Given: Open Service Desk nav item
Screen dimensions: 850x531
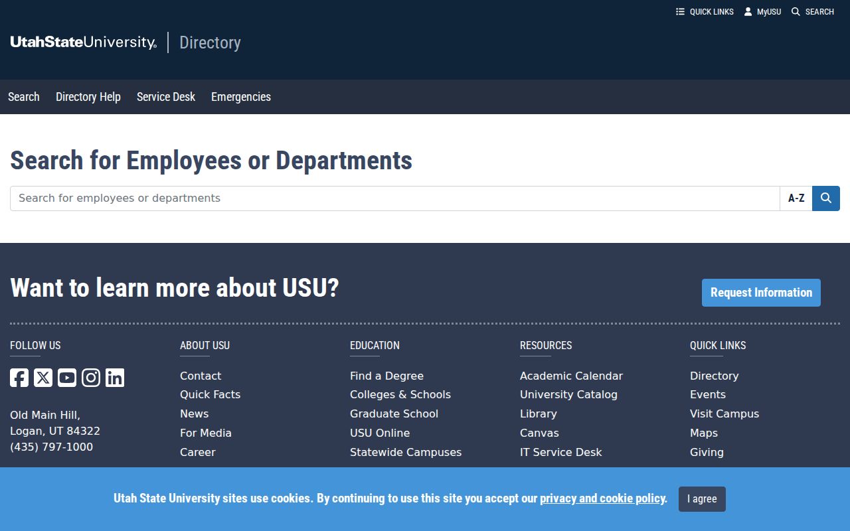Looking at the screenshot, I should (x=166, y=97).
